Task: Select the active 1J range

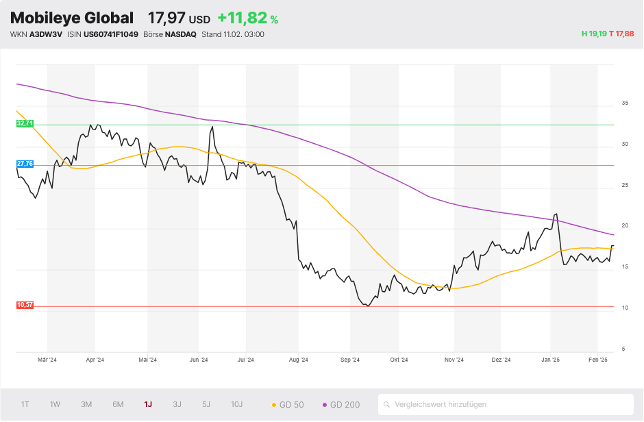Action: (x=148, y=405)
